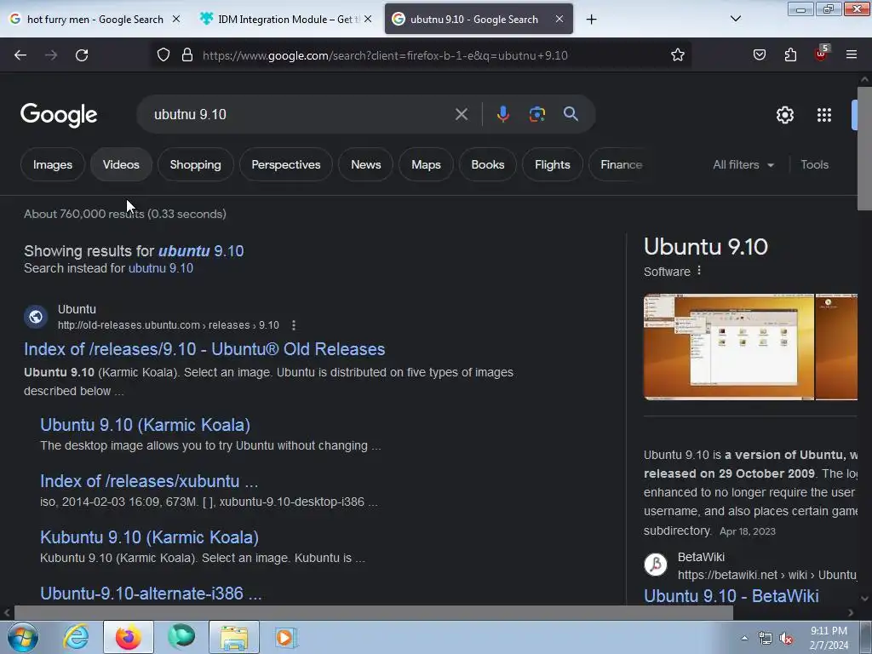Open more options next to Software
The height and width of the screenshot is (654, 872).
click(x=699, y=271)
